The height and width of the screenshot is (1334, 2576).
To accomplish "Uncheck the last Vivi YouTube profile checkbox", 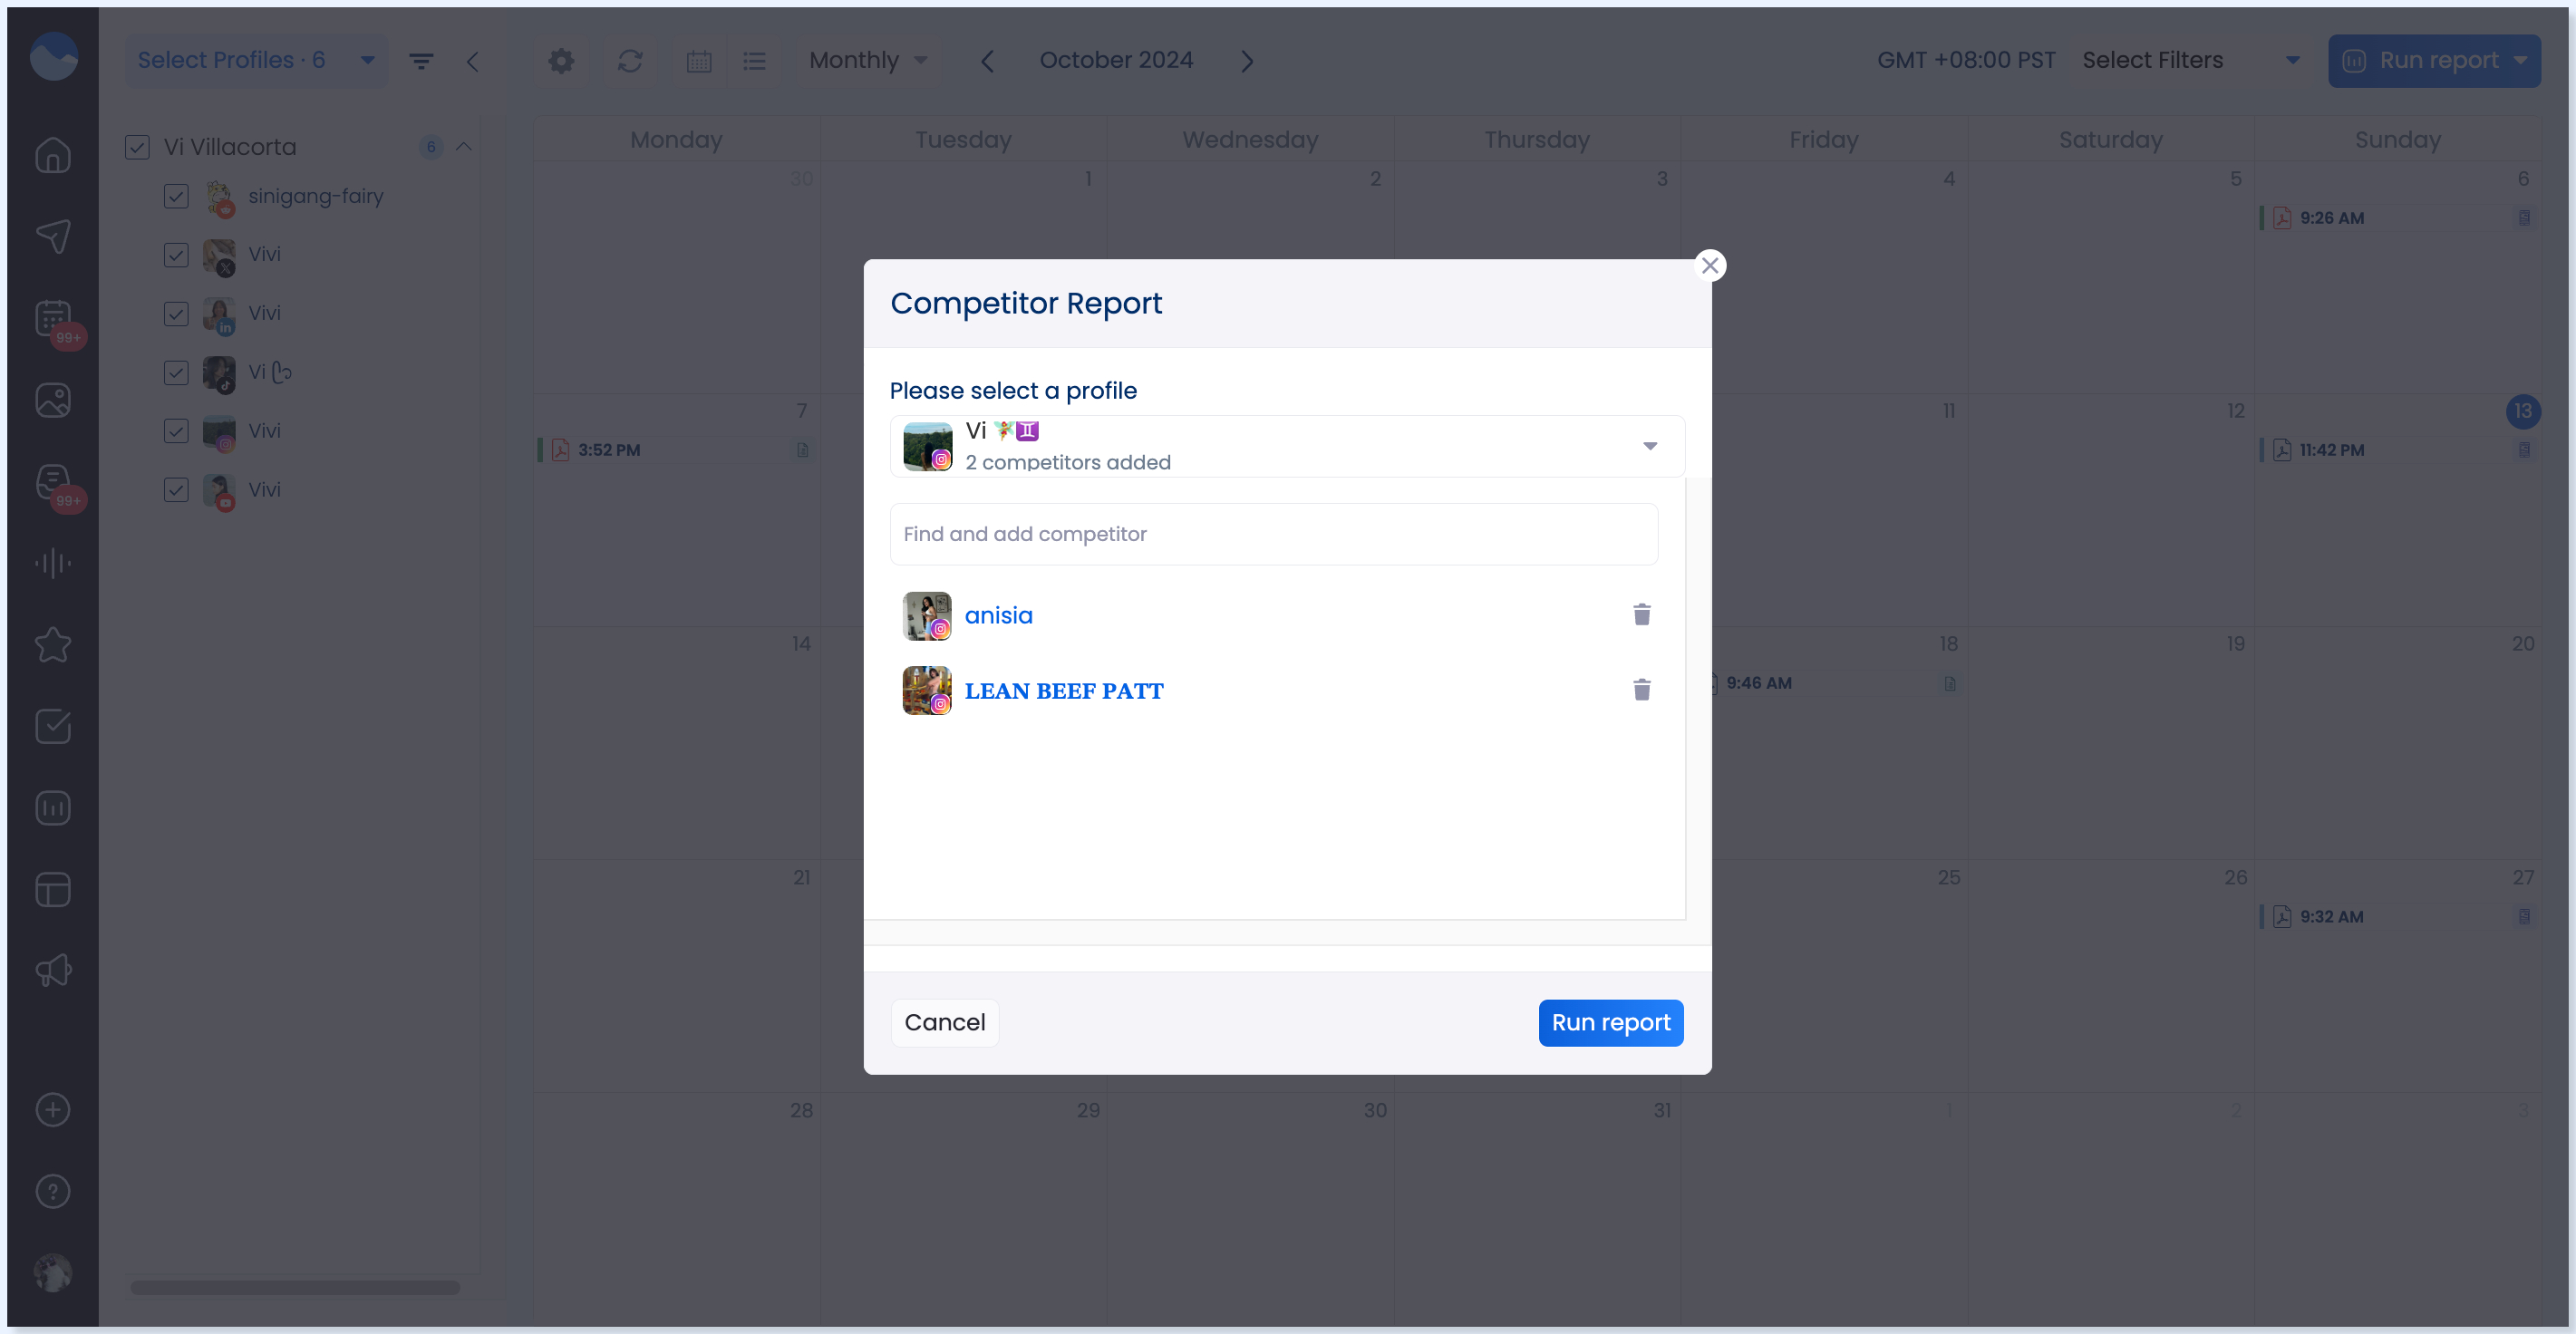I will pos(176,489).
